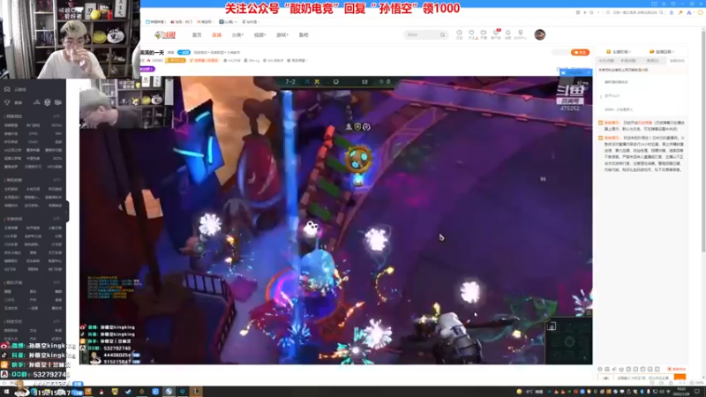Open the 直播回看 link in side panel

[x=661, y=52]
